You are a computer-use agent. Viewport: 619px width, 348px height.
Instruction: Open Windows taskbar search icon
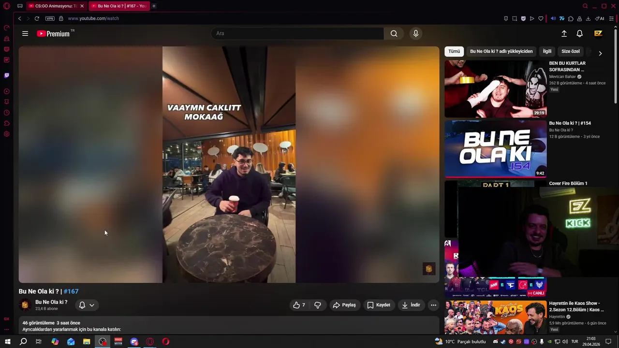(x=23, y=342)
